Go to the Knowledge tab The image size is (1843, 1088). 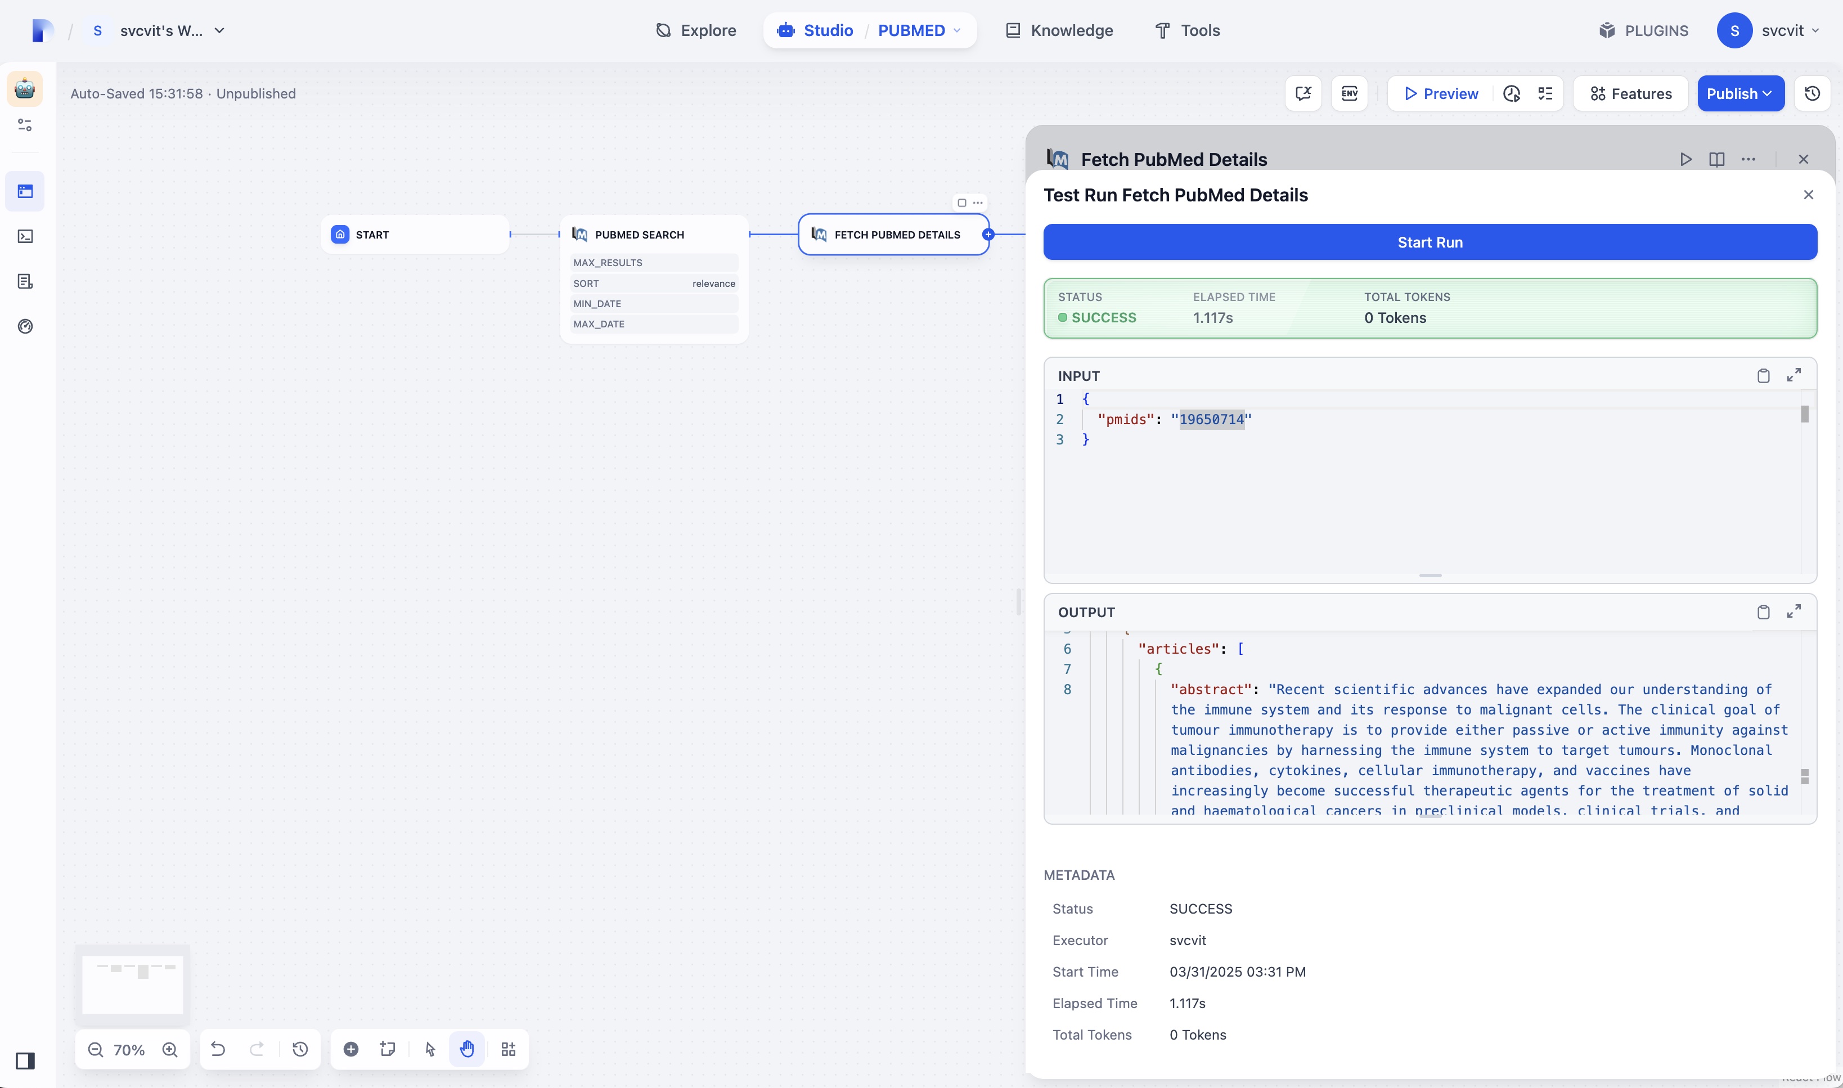click(1059, 31)
